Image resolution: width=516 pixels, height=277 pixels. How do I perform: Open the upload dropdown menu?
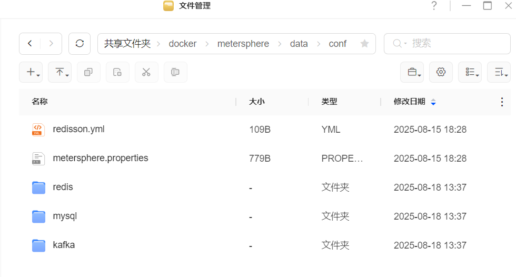pos(60,73)
